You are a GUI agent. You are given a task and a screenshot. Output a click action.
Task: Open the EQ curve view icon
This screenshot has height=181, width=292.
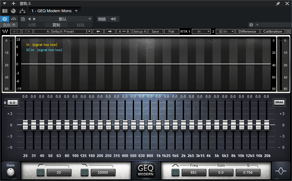point(281,171)
